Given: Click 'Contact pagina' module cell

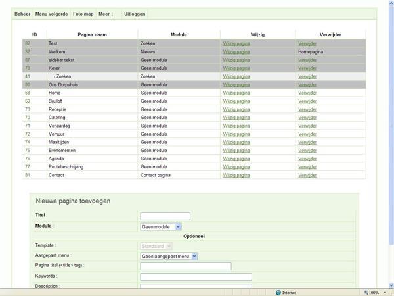Looking at the screenshot, I should click(x=156, y=175).
